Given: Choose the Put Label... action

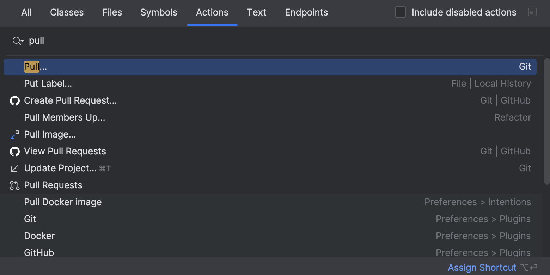Looking at the screenshot, I should click(48, 84).
